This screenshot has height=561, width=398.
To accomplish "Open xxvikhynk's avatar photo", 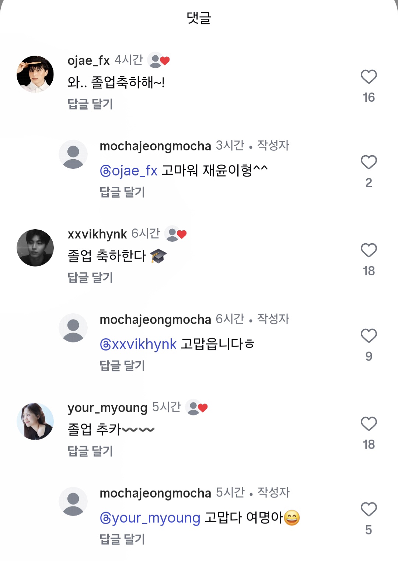I will coord(35,248).
